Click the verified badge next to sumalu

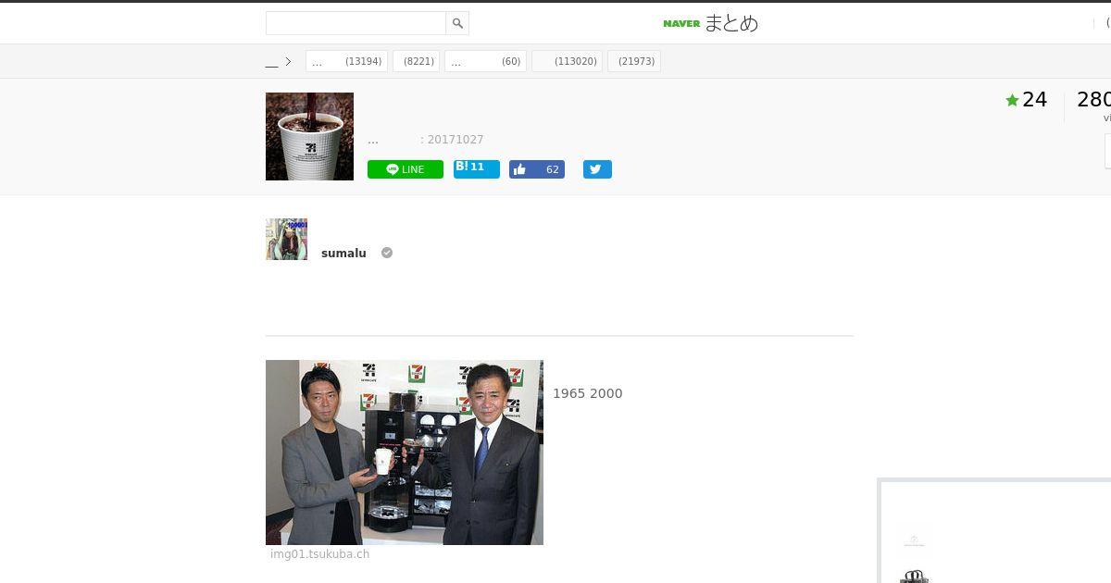(x=387, y=253)
